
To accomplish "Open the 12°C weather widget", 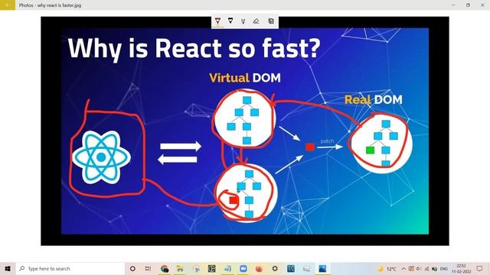I will click(x=387, y=269).
